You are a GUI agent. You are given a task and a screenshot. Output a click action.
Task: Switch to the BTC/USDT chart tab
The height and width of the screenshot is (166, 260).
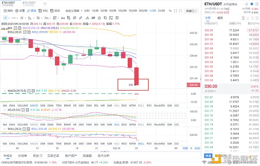pyautogui.click(x=29, y=3)
